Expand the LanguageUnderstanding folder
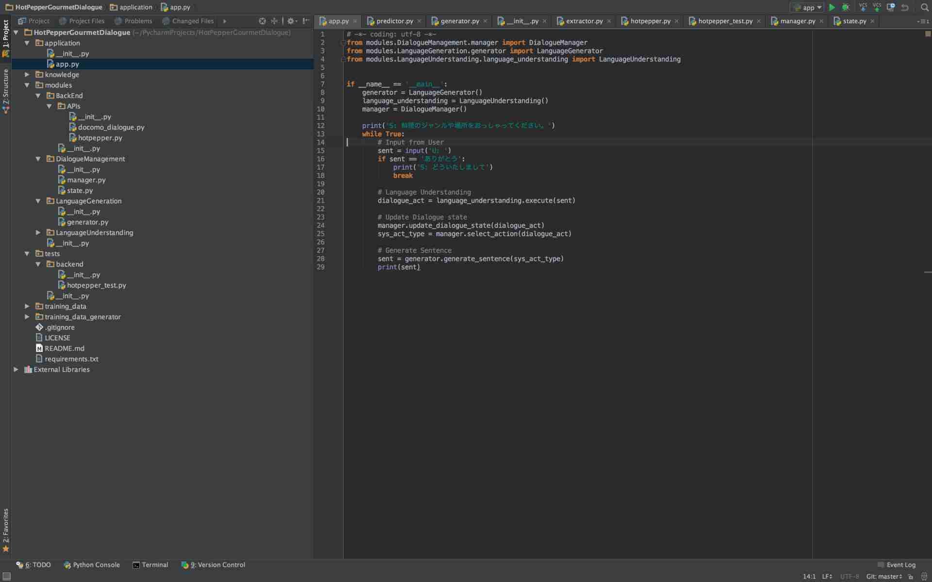The width and height of the screenshot is (932, 582). [38, 233]
